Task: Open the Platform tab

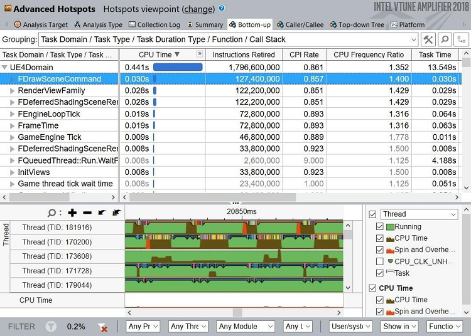Action: (408, 24)
